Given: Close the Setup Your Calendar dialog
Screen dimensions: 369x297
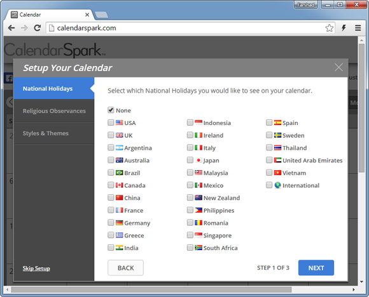Looking at the screenshot, I should point(338,67).
